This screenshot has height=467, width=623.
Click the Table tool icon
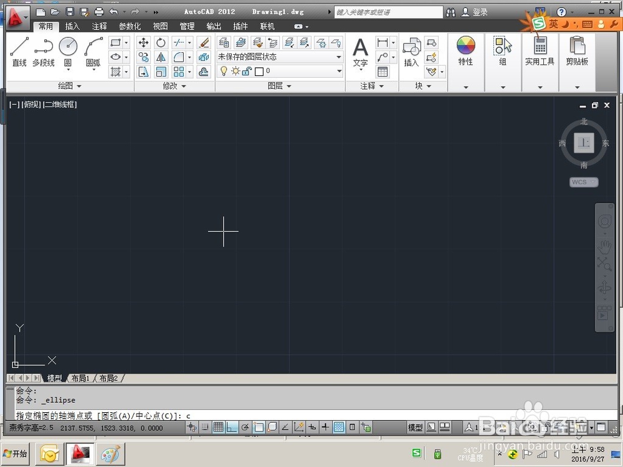point(383,72)
